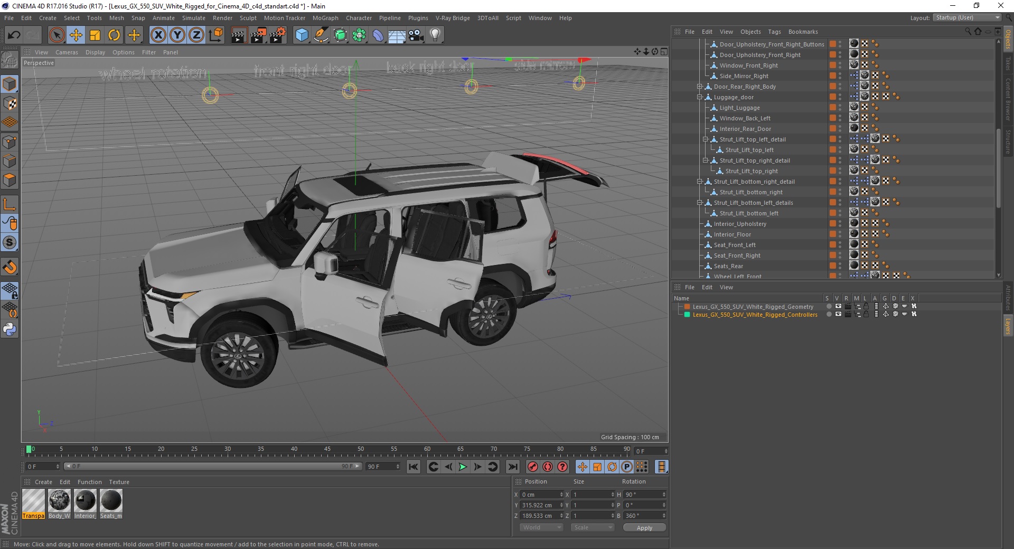Viewport: 1014px width, 549px height.
Task: Open Object Manager Tags menu
Action: pos(774,32)
